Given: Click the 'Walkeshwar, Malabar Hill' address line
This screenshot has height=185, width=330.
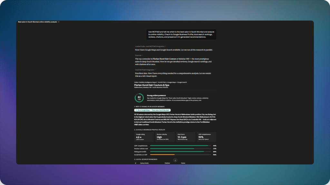Looking at the screenshot, I should pyautogui.click(x=151, y=87).
